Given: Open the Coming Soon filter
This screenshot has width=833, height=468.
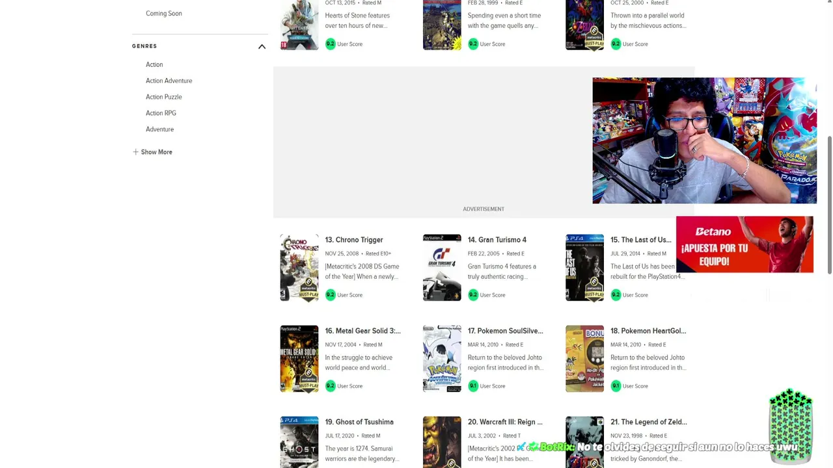Looking at the screenshot, I should coord(164,14).
